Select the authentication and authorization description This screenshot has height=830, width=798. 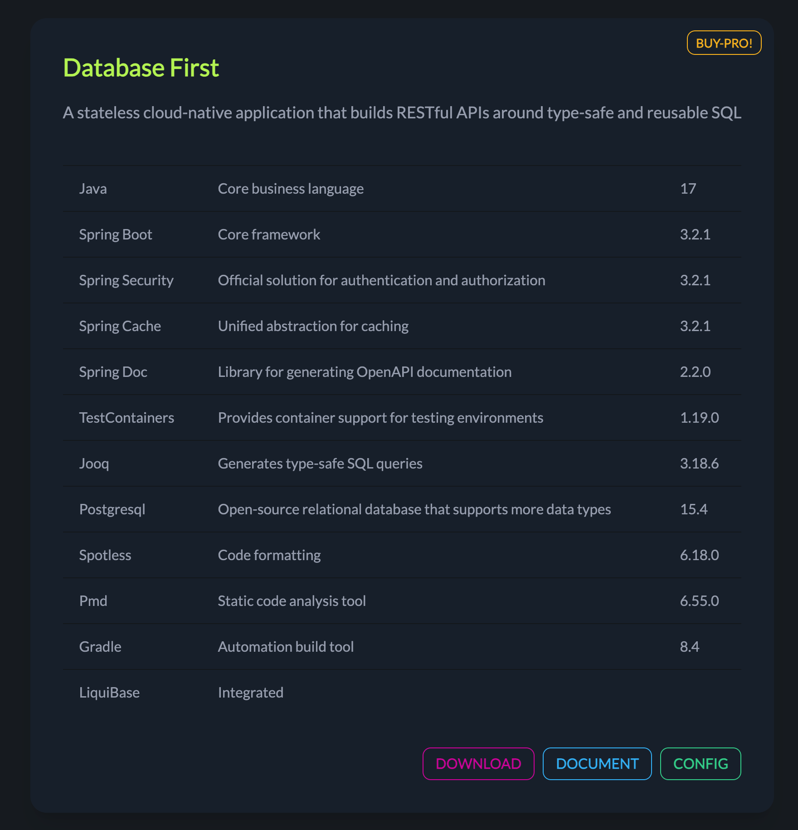(381, 280)
